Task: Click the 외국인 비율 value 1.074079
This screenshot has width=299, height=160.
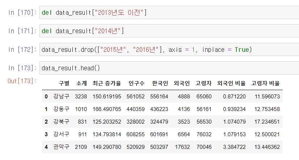Action: click(x=234, y=122)
